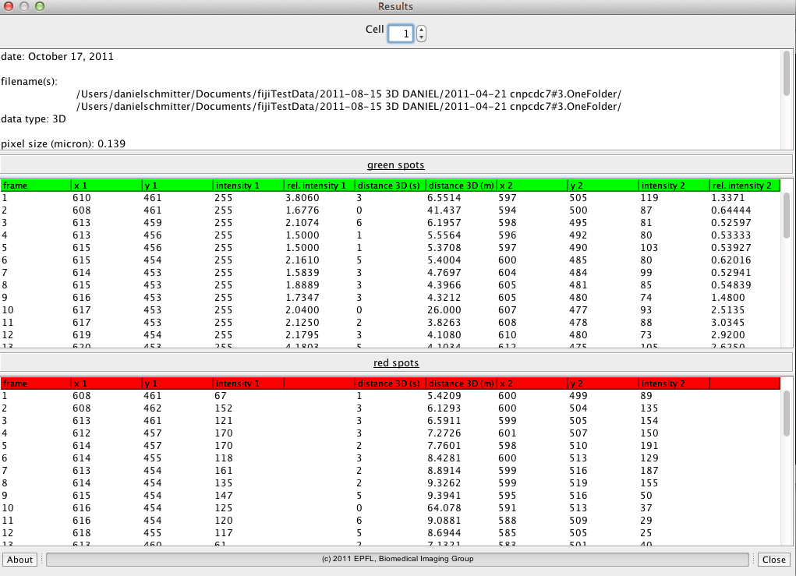Decrement the Cell stepper down arrow
This screenshot has width=796, height=576.
(x=422, y=37)
